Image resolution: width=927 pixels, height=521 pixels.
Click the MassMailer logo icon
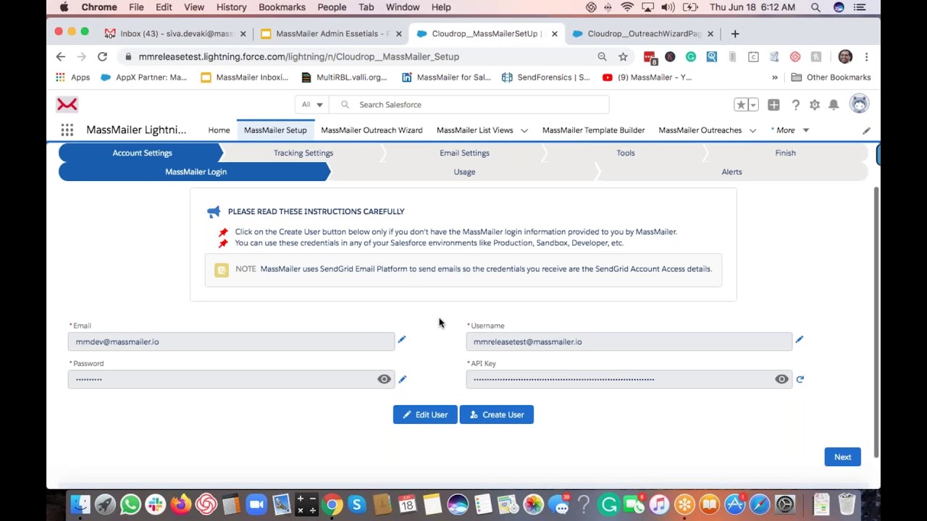pos(67,104)
